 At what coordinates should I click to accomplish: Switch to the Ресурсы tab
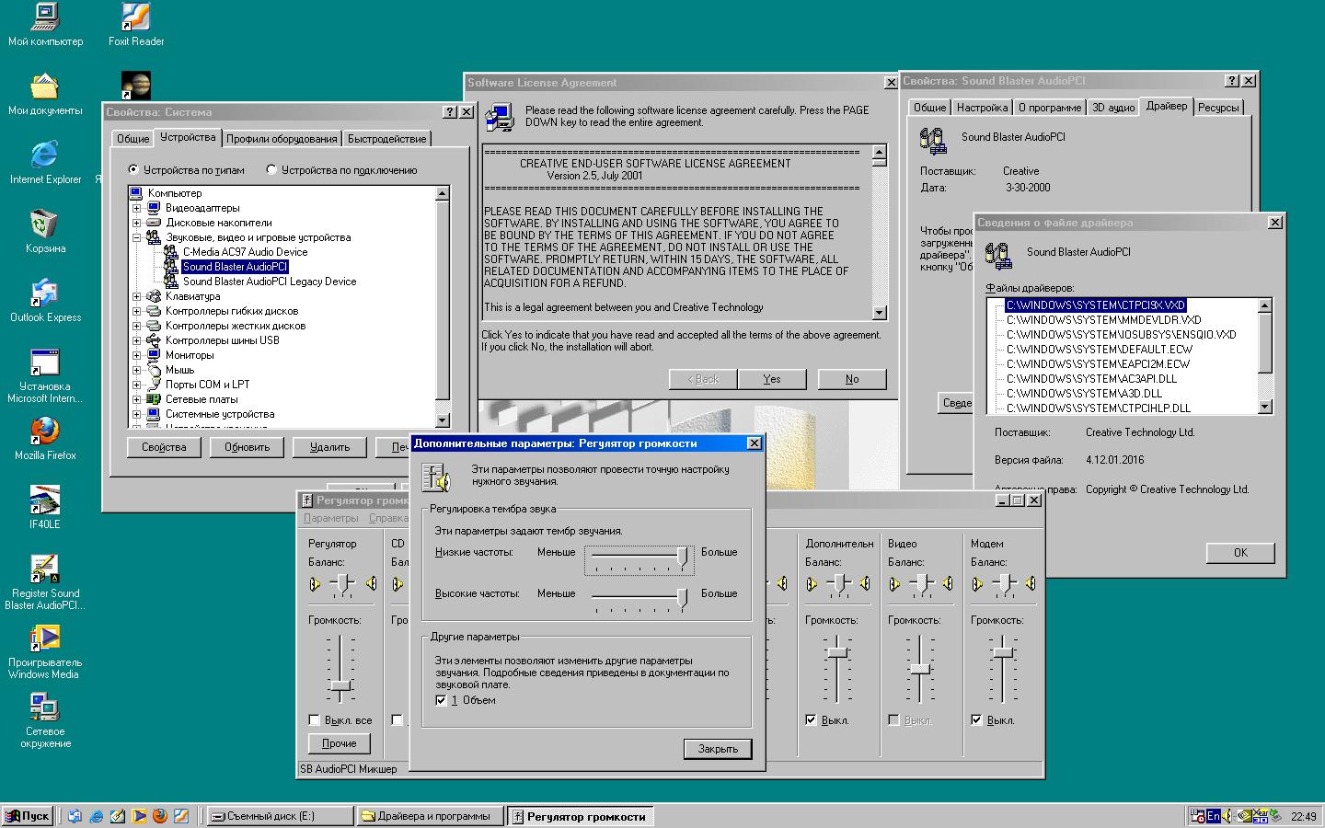1218,108
